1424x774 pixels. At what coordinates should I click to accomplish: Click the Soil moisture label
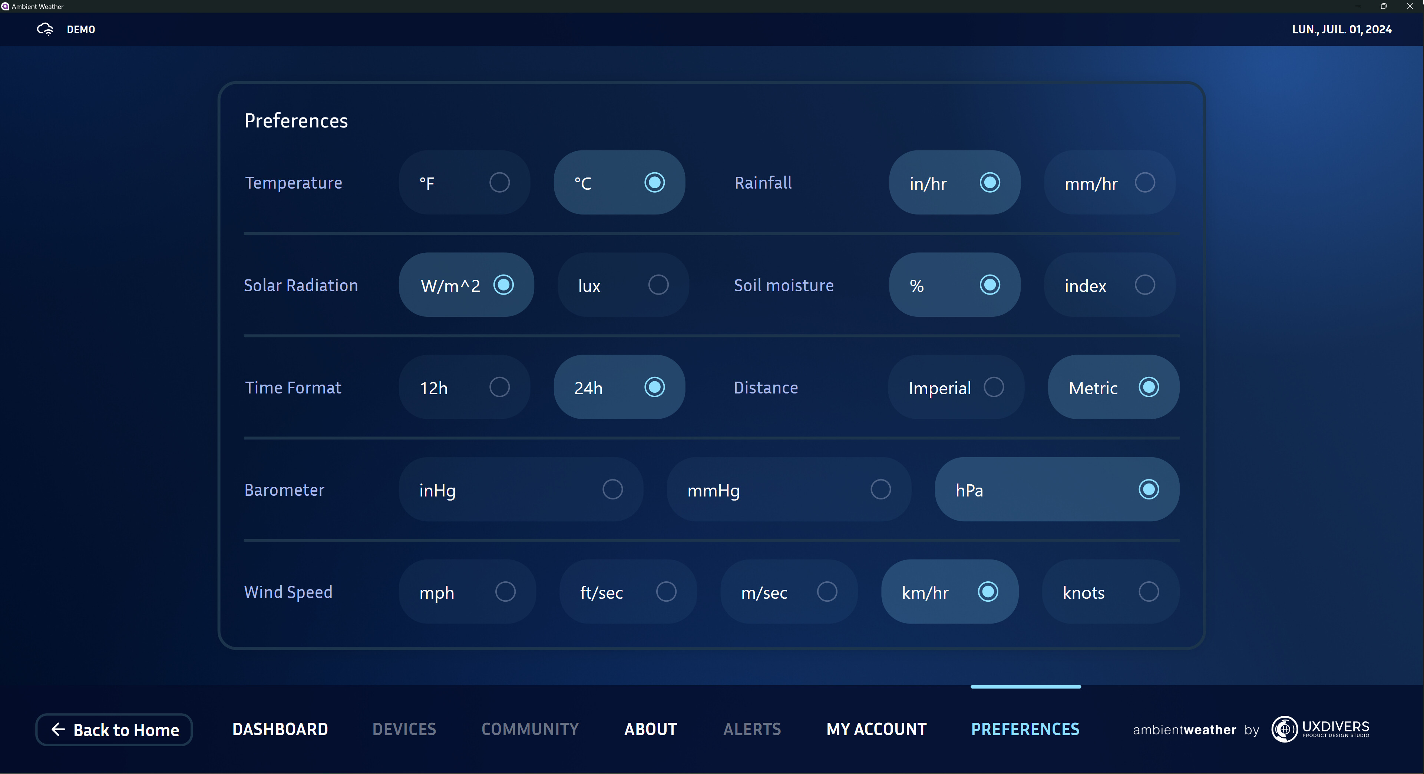[x=784, y=286]
